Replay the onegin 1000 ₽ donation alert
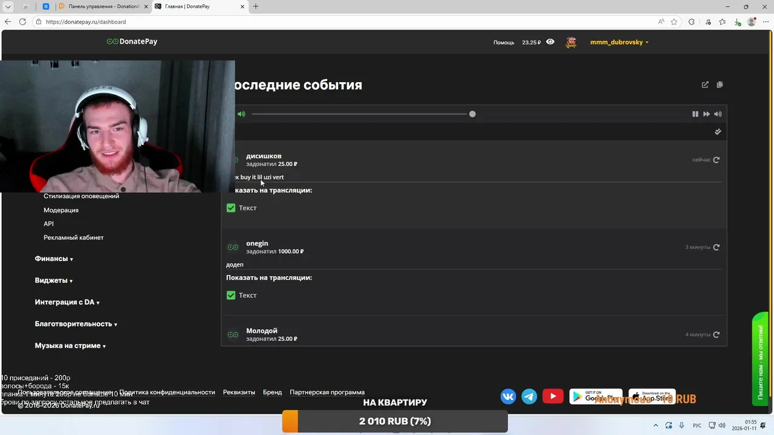Image resolution: width=774 pixels, height=435 pixels. pyautogui.click(x=716, y=247)
